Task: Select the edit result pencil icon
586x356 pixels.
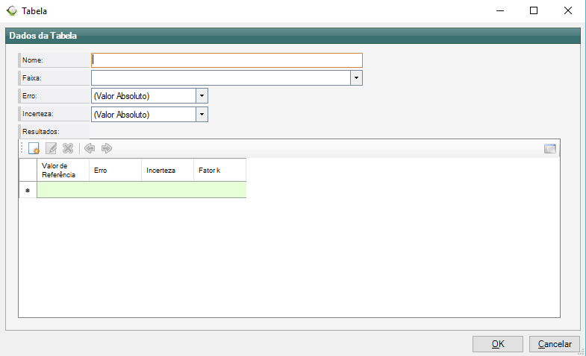Action: point(51,148)
